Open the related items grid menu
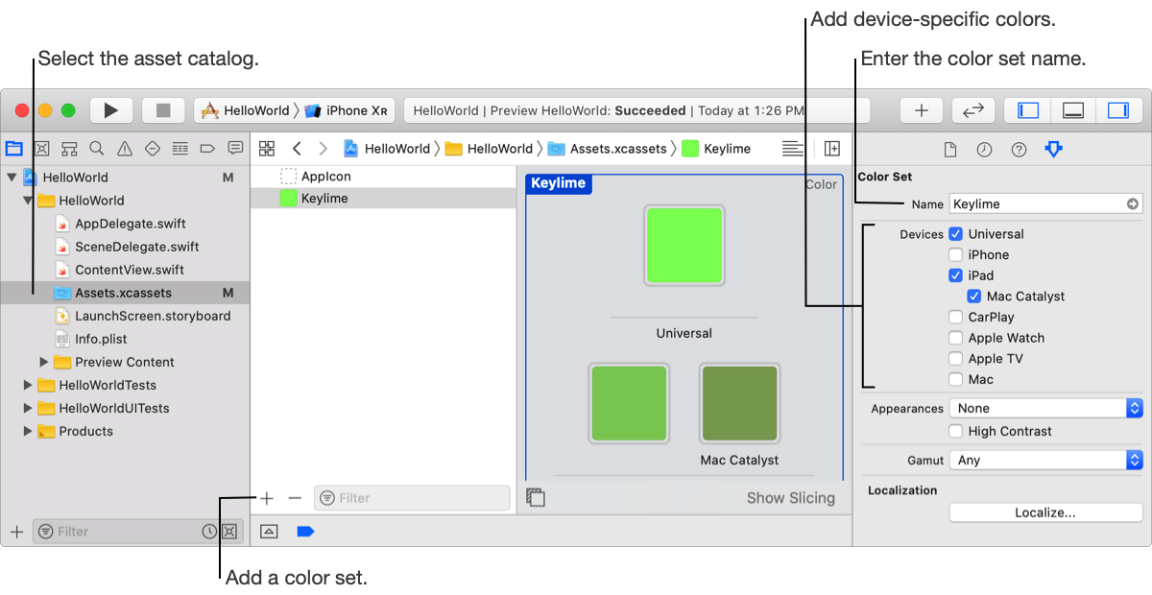Screen dimensions: 1152x595 point(267,149)
